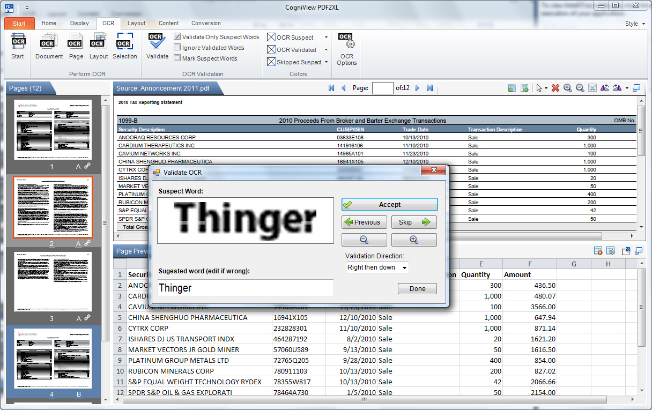652x410 pixels.
Task: Click fit page icon in source toolbar
Action: (592, 88)
